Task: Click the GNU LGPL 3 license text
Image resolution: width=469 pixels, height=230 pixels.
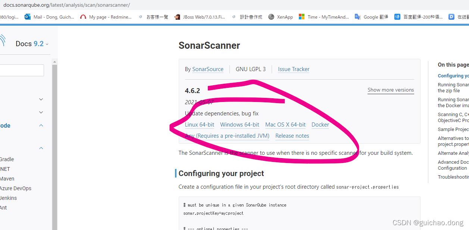Action: pyautogui.click(x=251, y=69)
